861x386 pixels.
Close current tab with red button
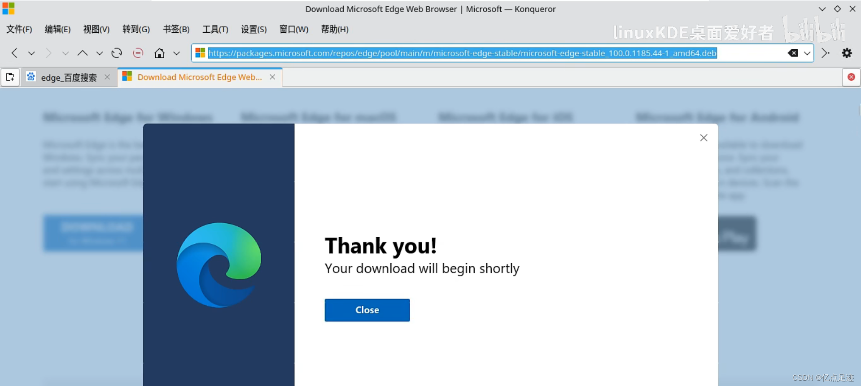point(851,77)
